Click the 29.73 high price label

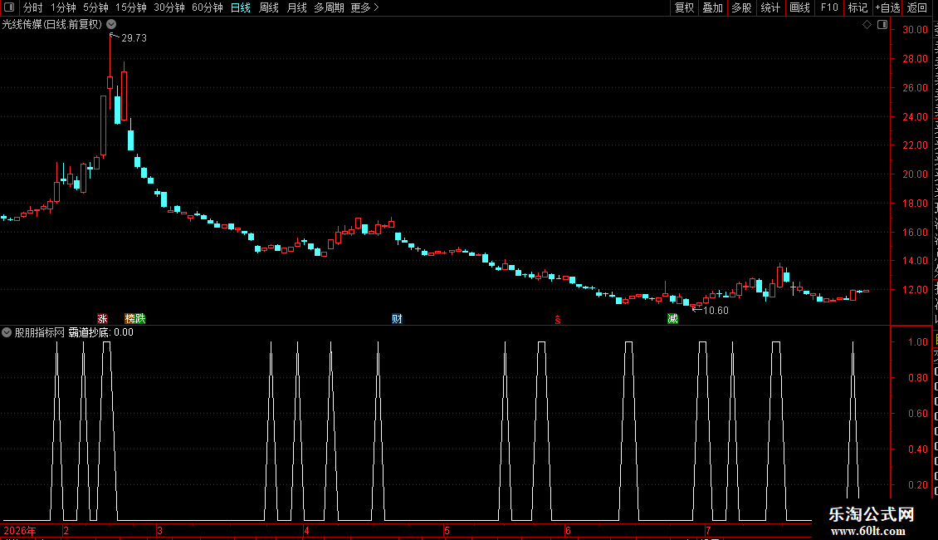tap(134, 37)
